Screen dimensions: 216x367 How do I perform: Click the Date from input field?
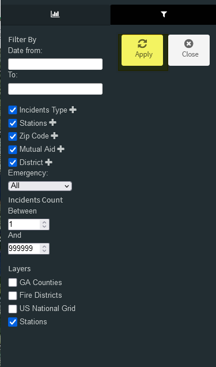tap(55, 64)
